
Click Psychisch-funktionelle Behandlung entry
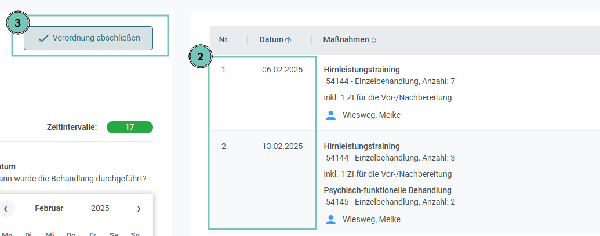pos(388,190)
